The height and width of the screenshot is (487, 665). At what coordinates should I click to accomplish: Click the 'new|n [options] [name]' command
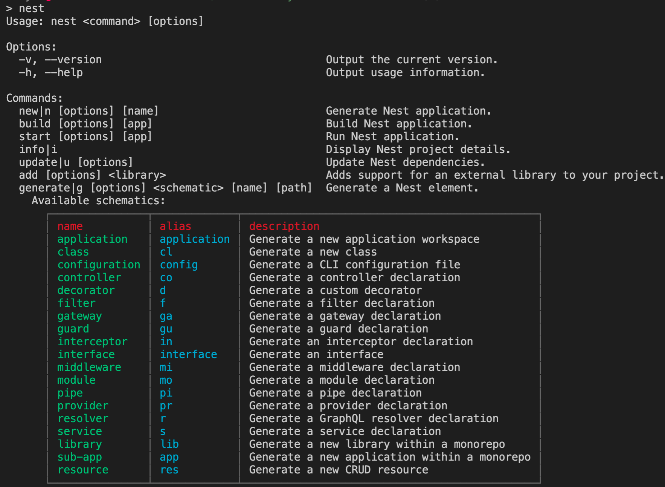click(x=89, y=111)
